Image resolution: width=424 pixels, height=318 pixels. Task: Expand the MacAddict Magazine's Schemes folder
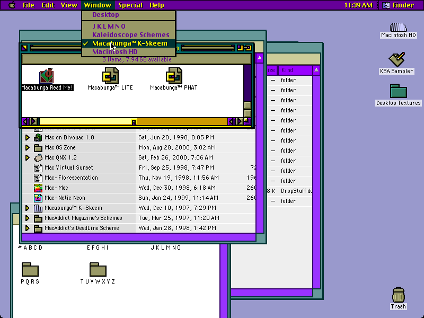(x=28, y=218)
